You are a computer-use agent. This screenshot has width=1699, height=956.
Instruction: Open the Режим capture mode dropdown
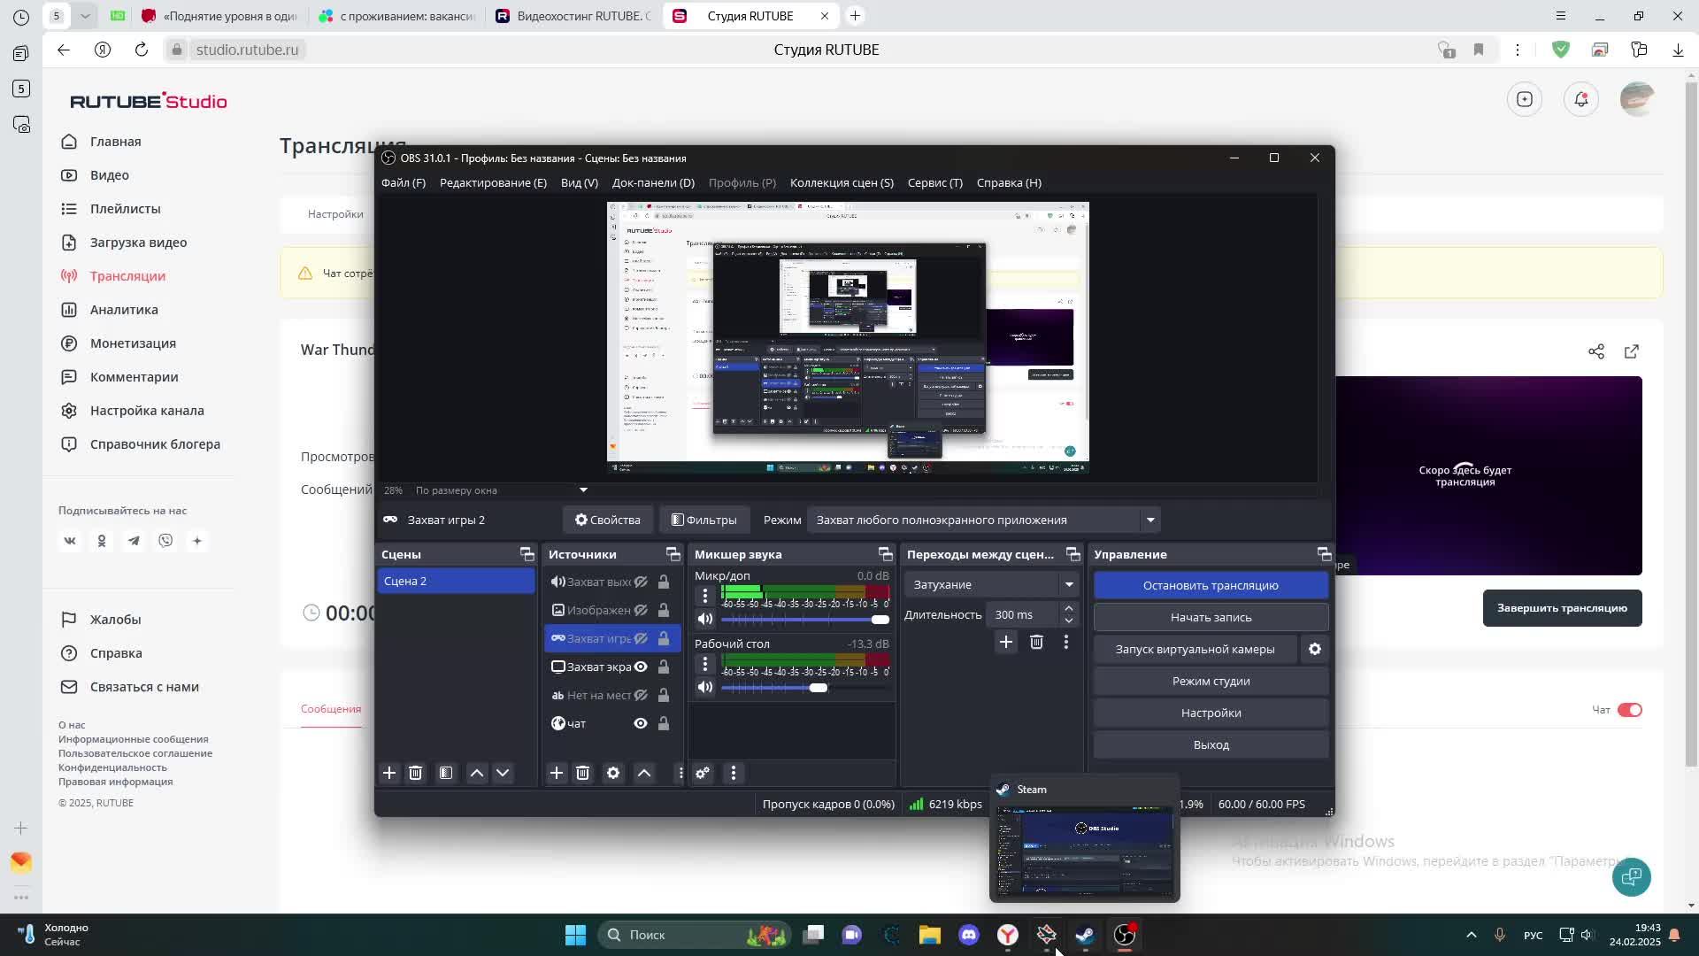1150,520
